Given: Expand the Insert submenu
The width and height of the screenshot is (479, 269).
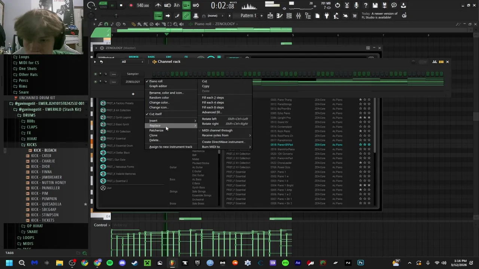Looking at the screenshot, I should point(171,121).
